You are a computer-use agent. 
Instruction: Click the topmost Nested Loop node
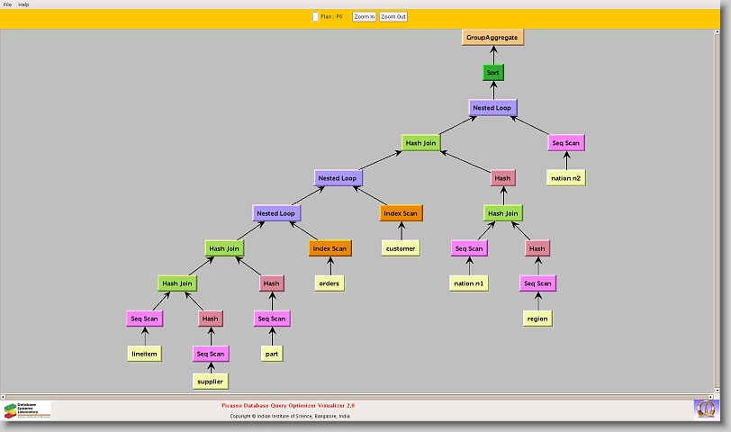pos(492,107)
